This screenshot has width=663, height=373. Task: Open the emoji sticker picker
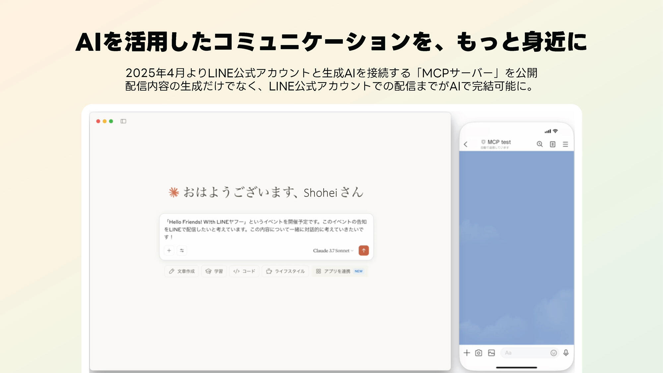[553, 353]
